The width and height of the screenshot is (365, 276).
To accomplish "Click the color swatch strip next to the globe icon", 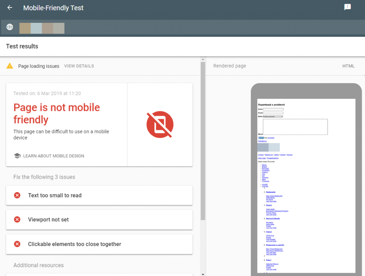I will coord(42,27).
